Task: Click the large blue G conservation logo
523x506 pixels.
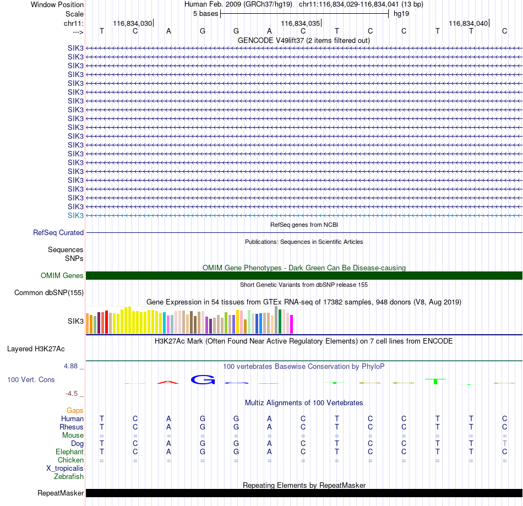Action: 203,379
